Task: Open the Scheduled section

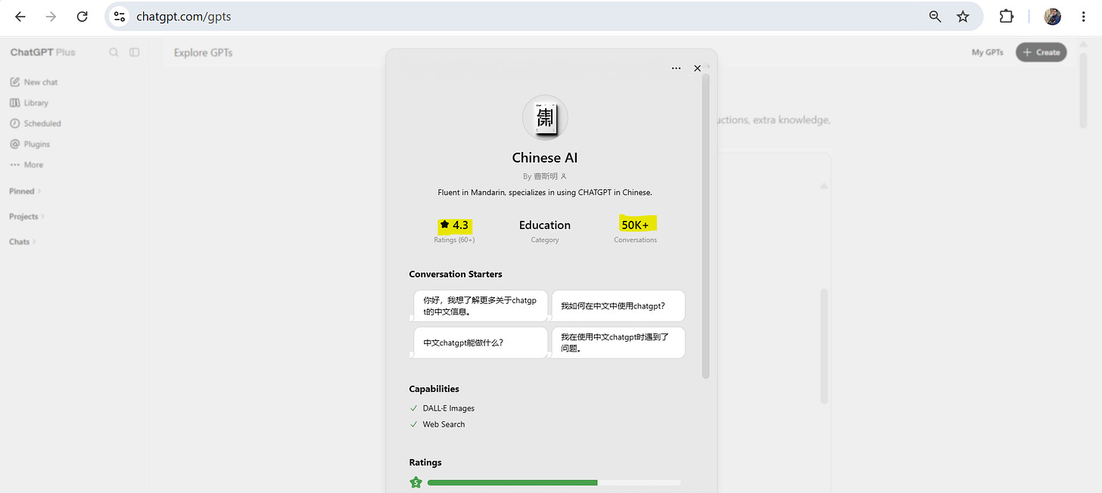Action: pos(36,123)
